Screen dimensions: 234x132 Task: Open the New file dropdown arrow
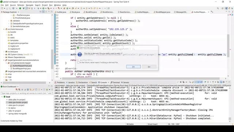4,8
